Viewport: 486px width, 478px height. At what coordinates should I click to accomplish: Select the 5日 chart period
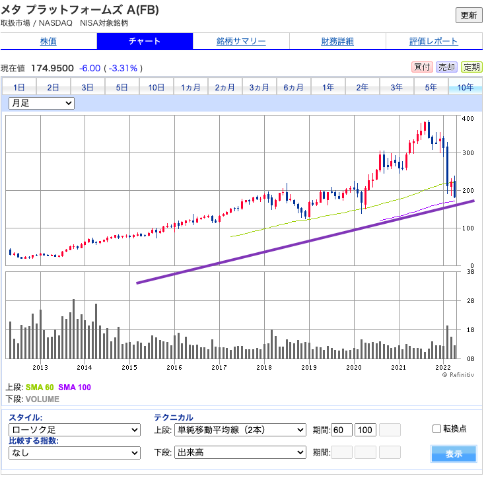pos(121,87)
